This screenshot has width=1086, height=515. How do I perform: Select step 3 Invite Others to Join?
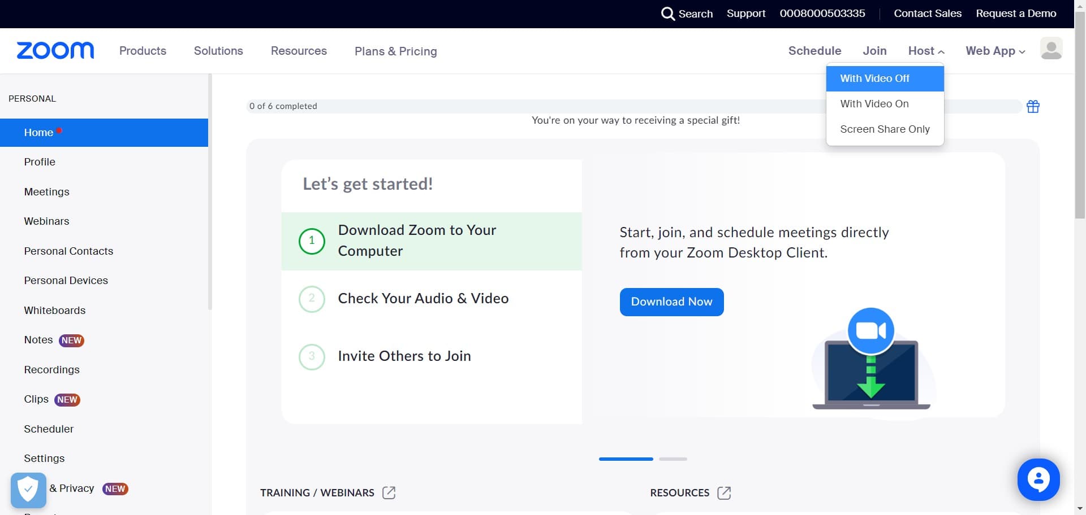[404, 356]
